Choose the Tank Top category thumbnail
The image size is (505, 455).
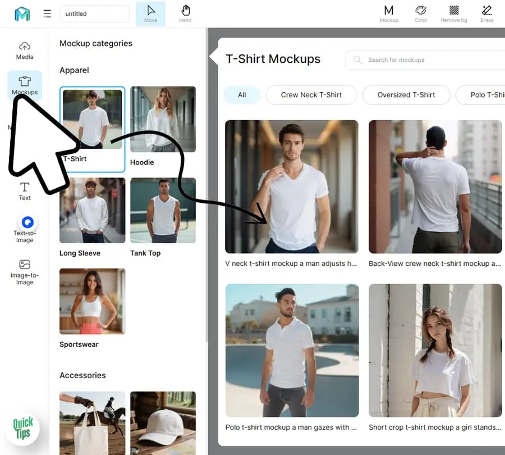pyautogui.click(x=163, y=210)
